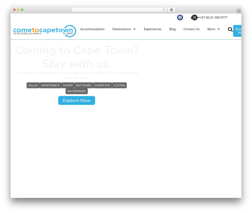Viewport: 252px width, 213px height.
Task: Close the browser window with red button
Action: (15, 10)
